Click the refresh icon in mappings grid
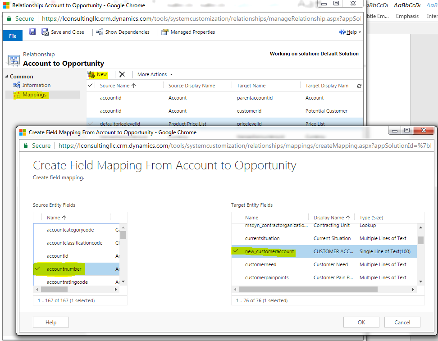Screen dimensions: 438x341 pos(359,86)
